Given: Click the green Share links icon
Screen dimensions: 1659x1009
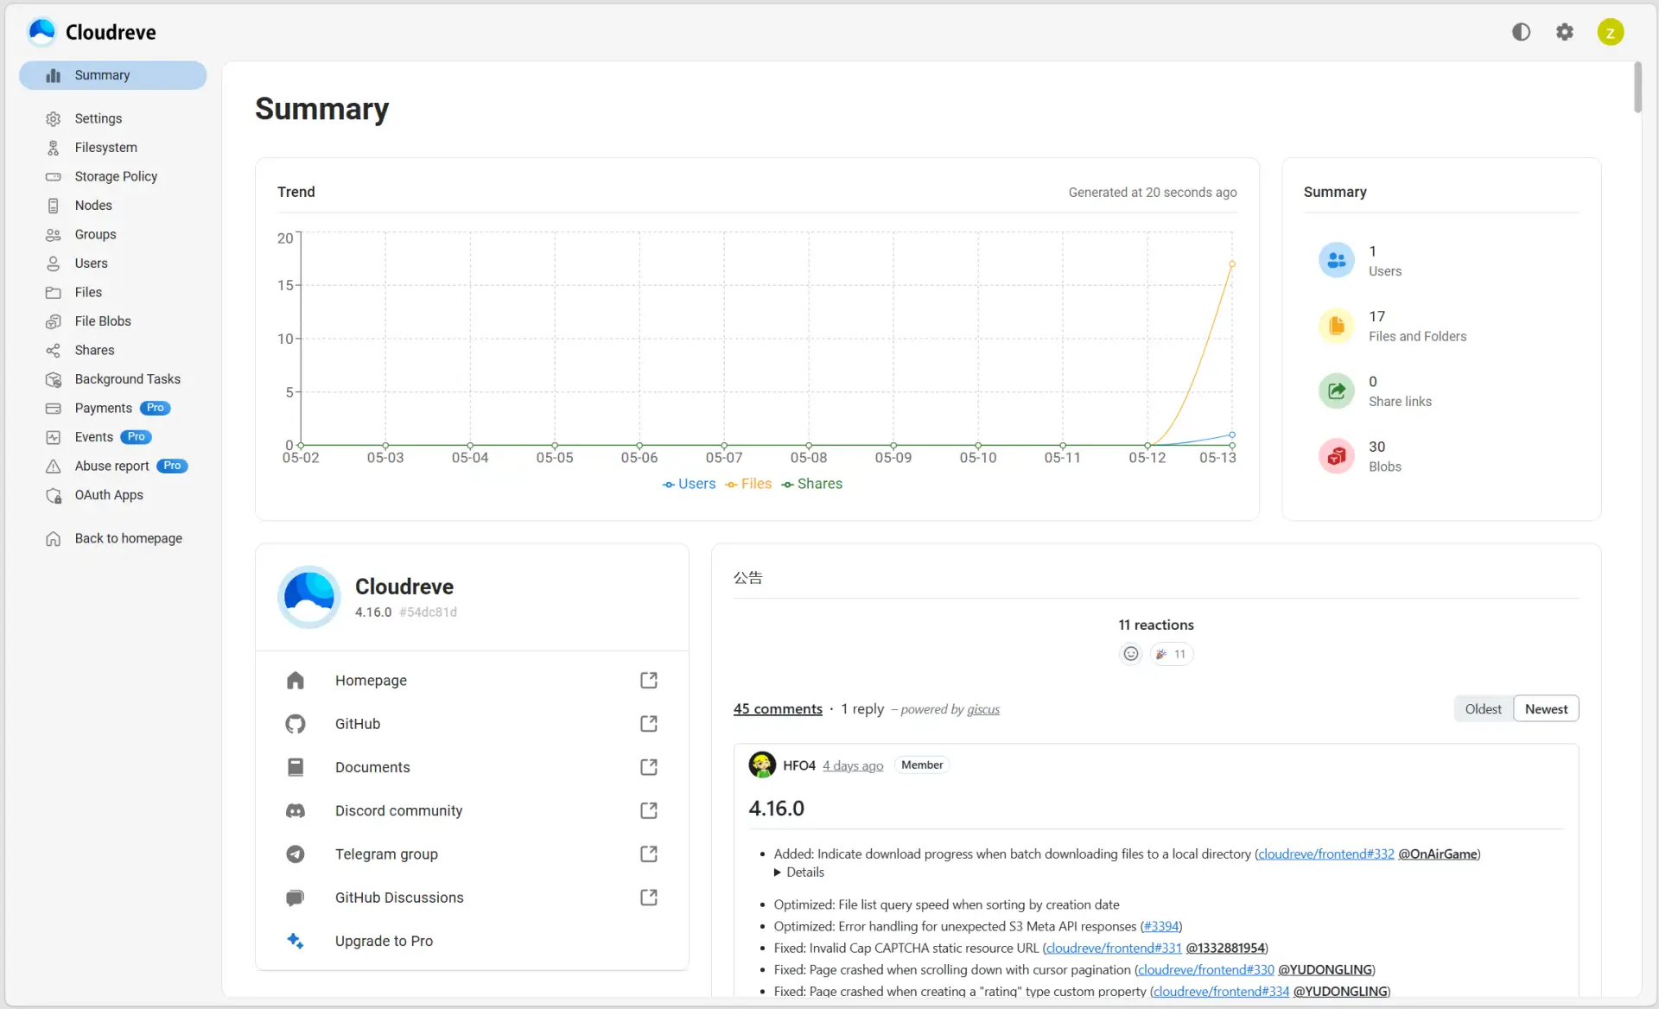Looking at the screenshot, I should coord(1336,390).
